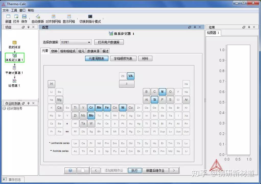Toggle the VA vacancy element

131,76
